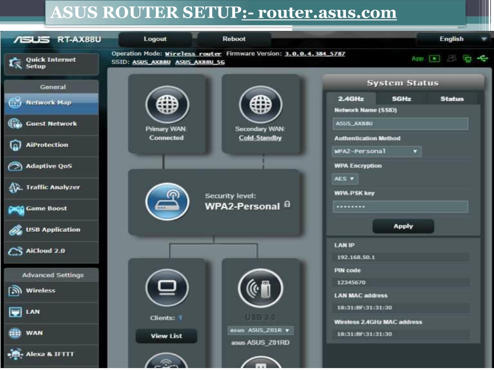Click the Wireless settings icon
The width and height of the screenshot is (494, 370).
coord(15,291)
